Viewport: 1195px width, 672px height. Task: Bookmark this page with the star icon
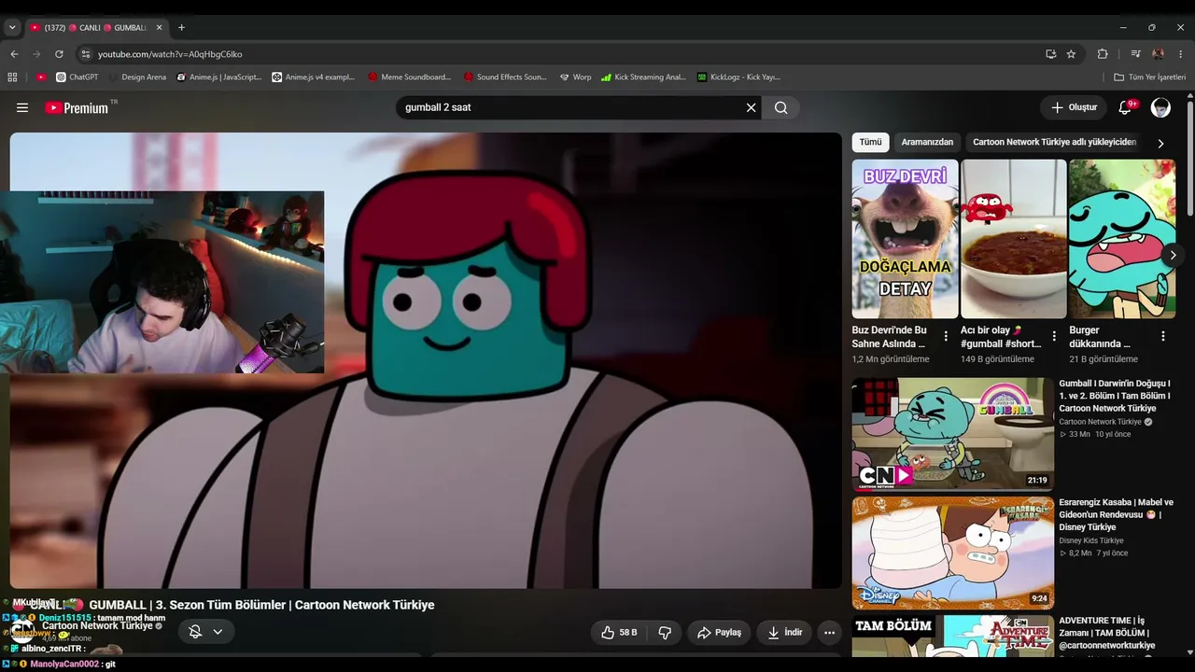click(x=1071, y=54)
